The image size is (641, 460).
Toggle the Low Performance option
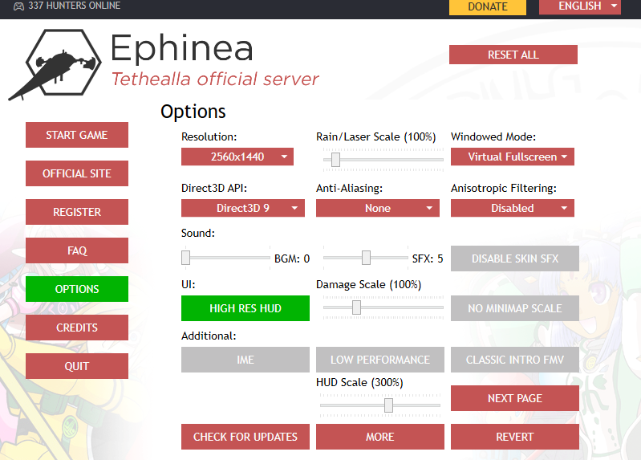(379, 360)
